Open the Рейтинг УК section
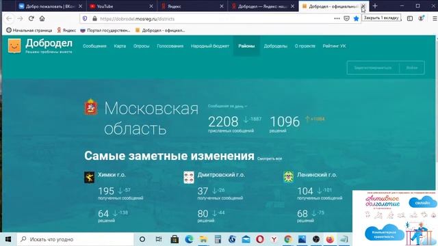Viewport: 438px width, 246px height. coord(334,46)
